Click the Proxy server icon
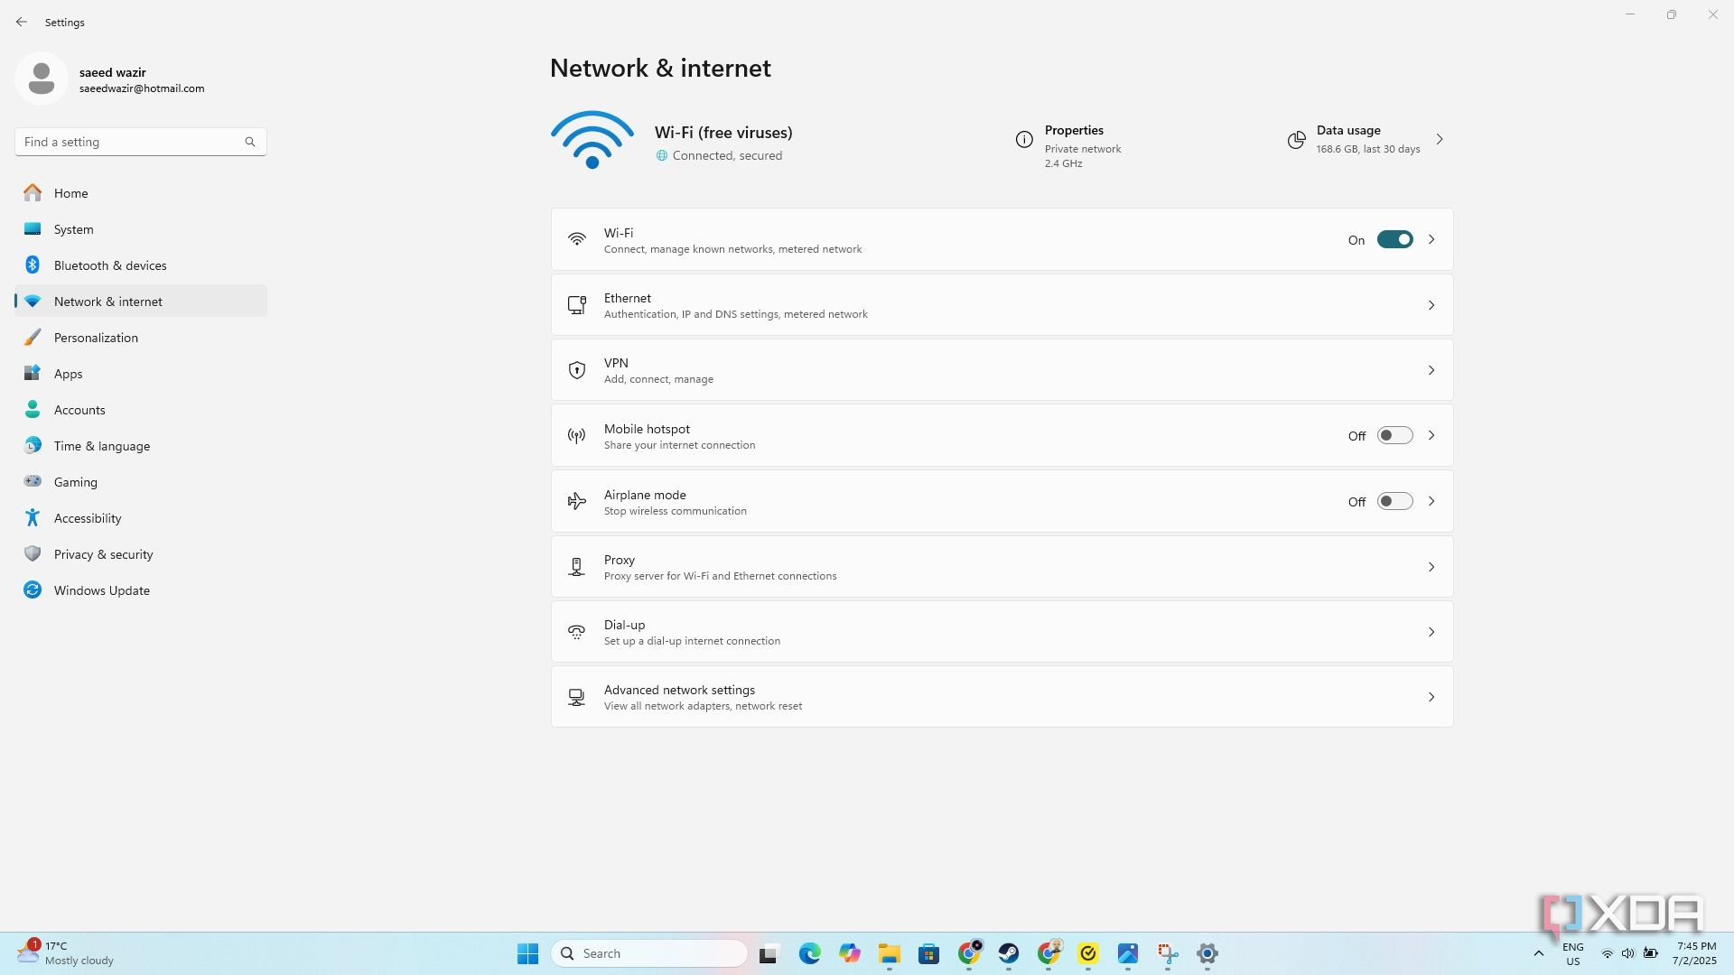Viewport: 1734px width, 975px height. [577, 567]
